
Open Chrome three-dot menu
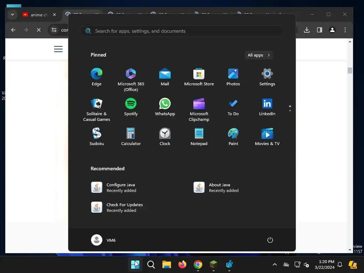tap(345, 30)
